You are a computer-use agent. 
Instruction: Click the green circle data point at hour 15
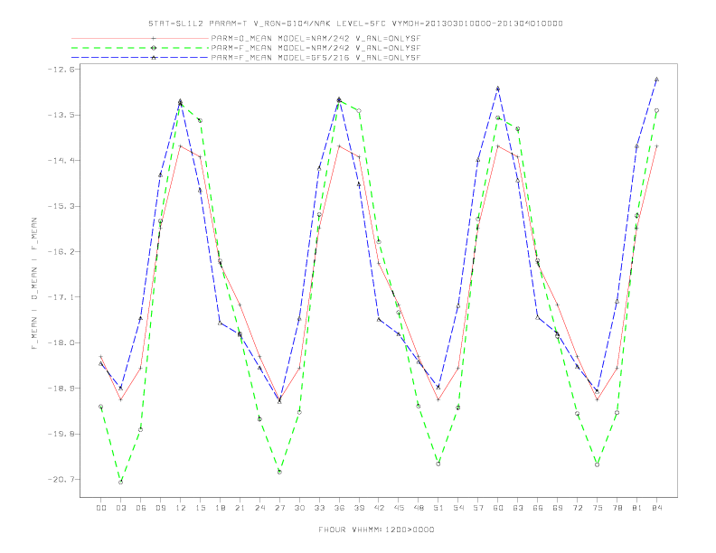click(x=200, y=120)
